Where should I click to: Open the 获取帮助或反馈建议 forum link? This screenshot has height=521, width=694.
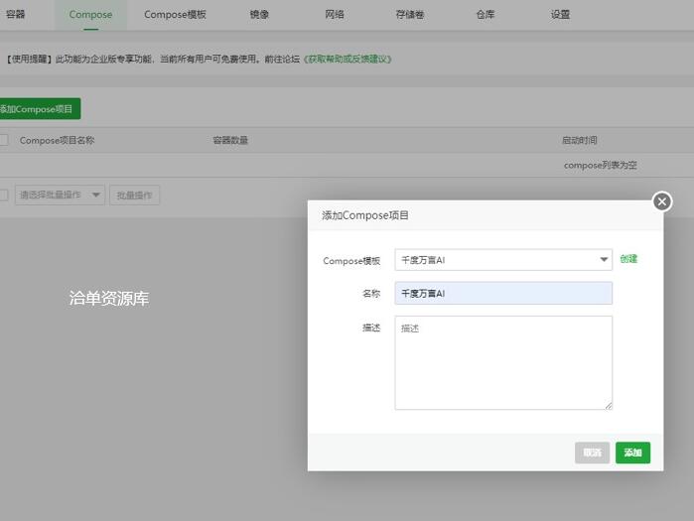[347, 59]
